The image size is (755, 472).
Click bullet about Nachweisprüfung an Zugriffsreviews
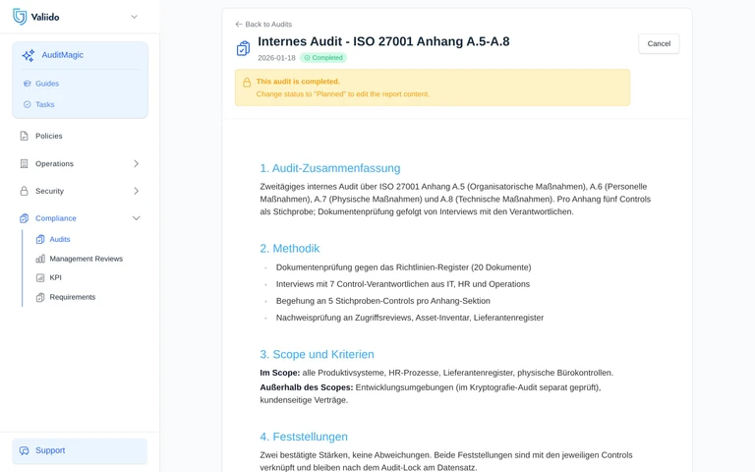click(410, 318)
